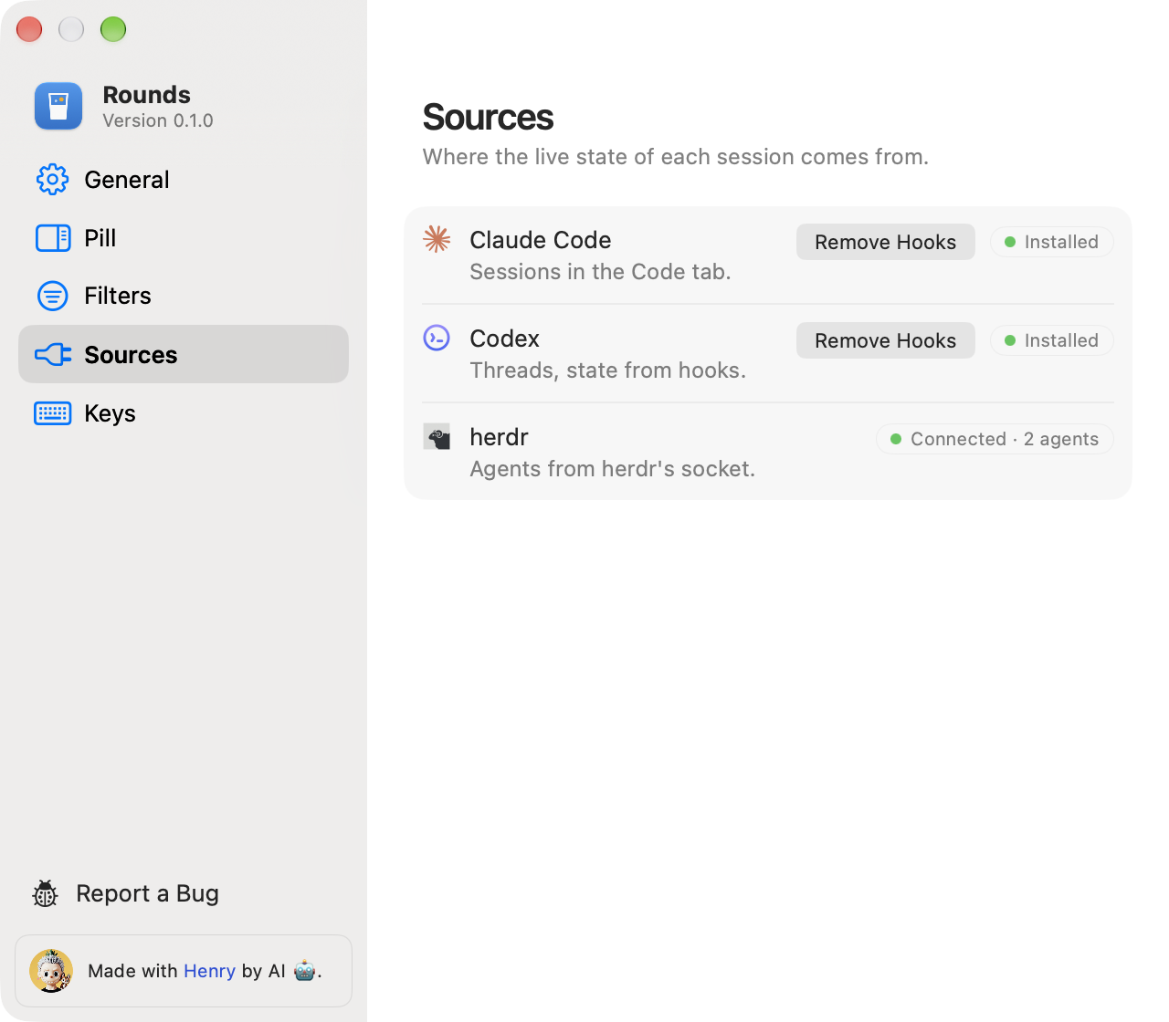Click the Rounds app name text

146,95
